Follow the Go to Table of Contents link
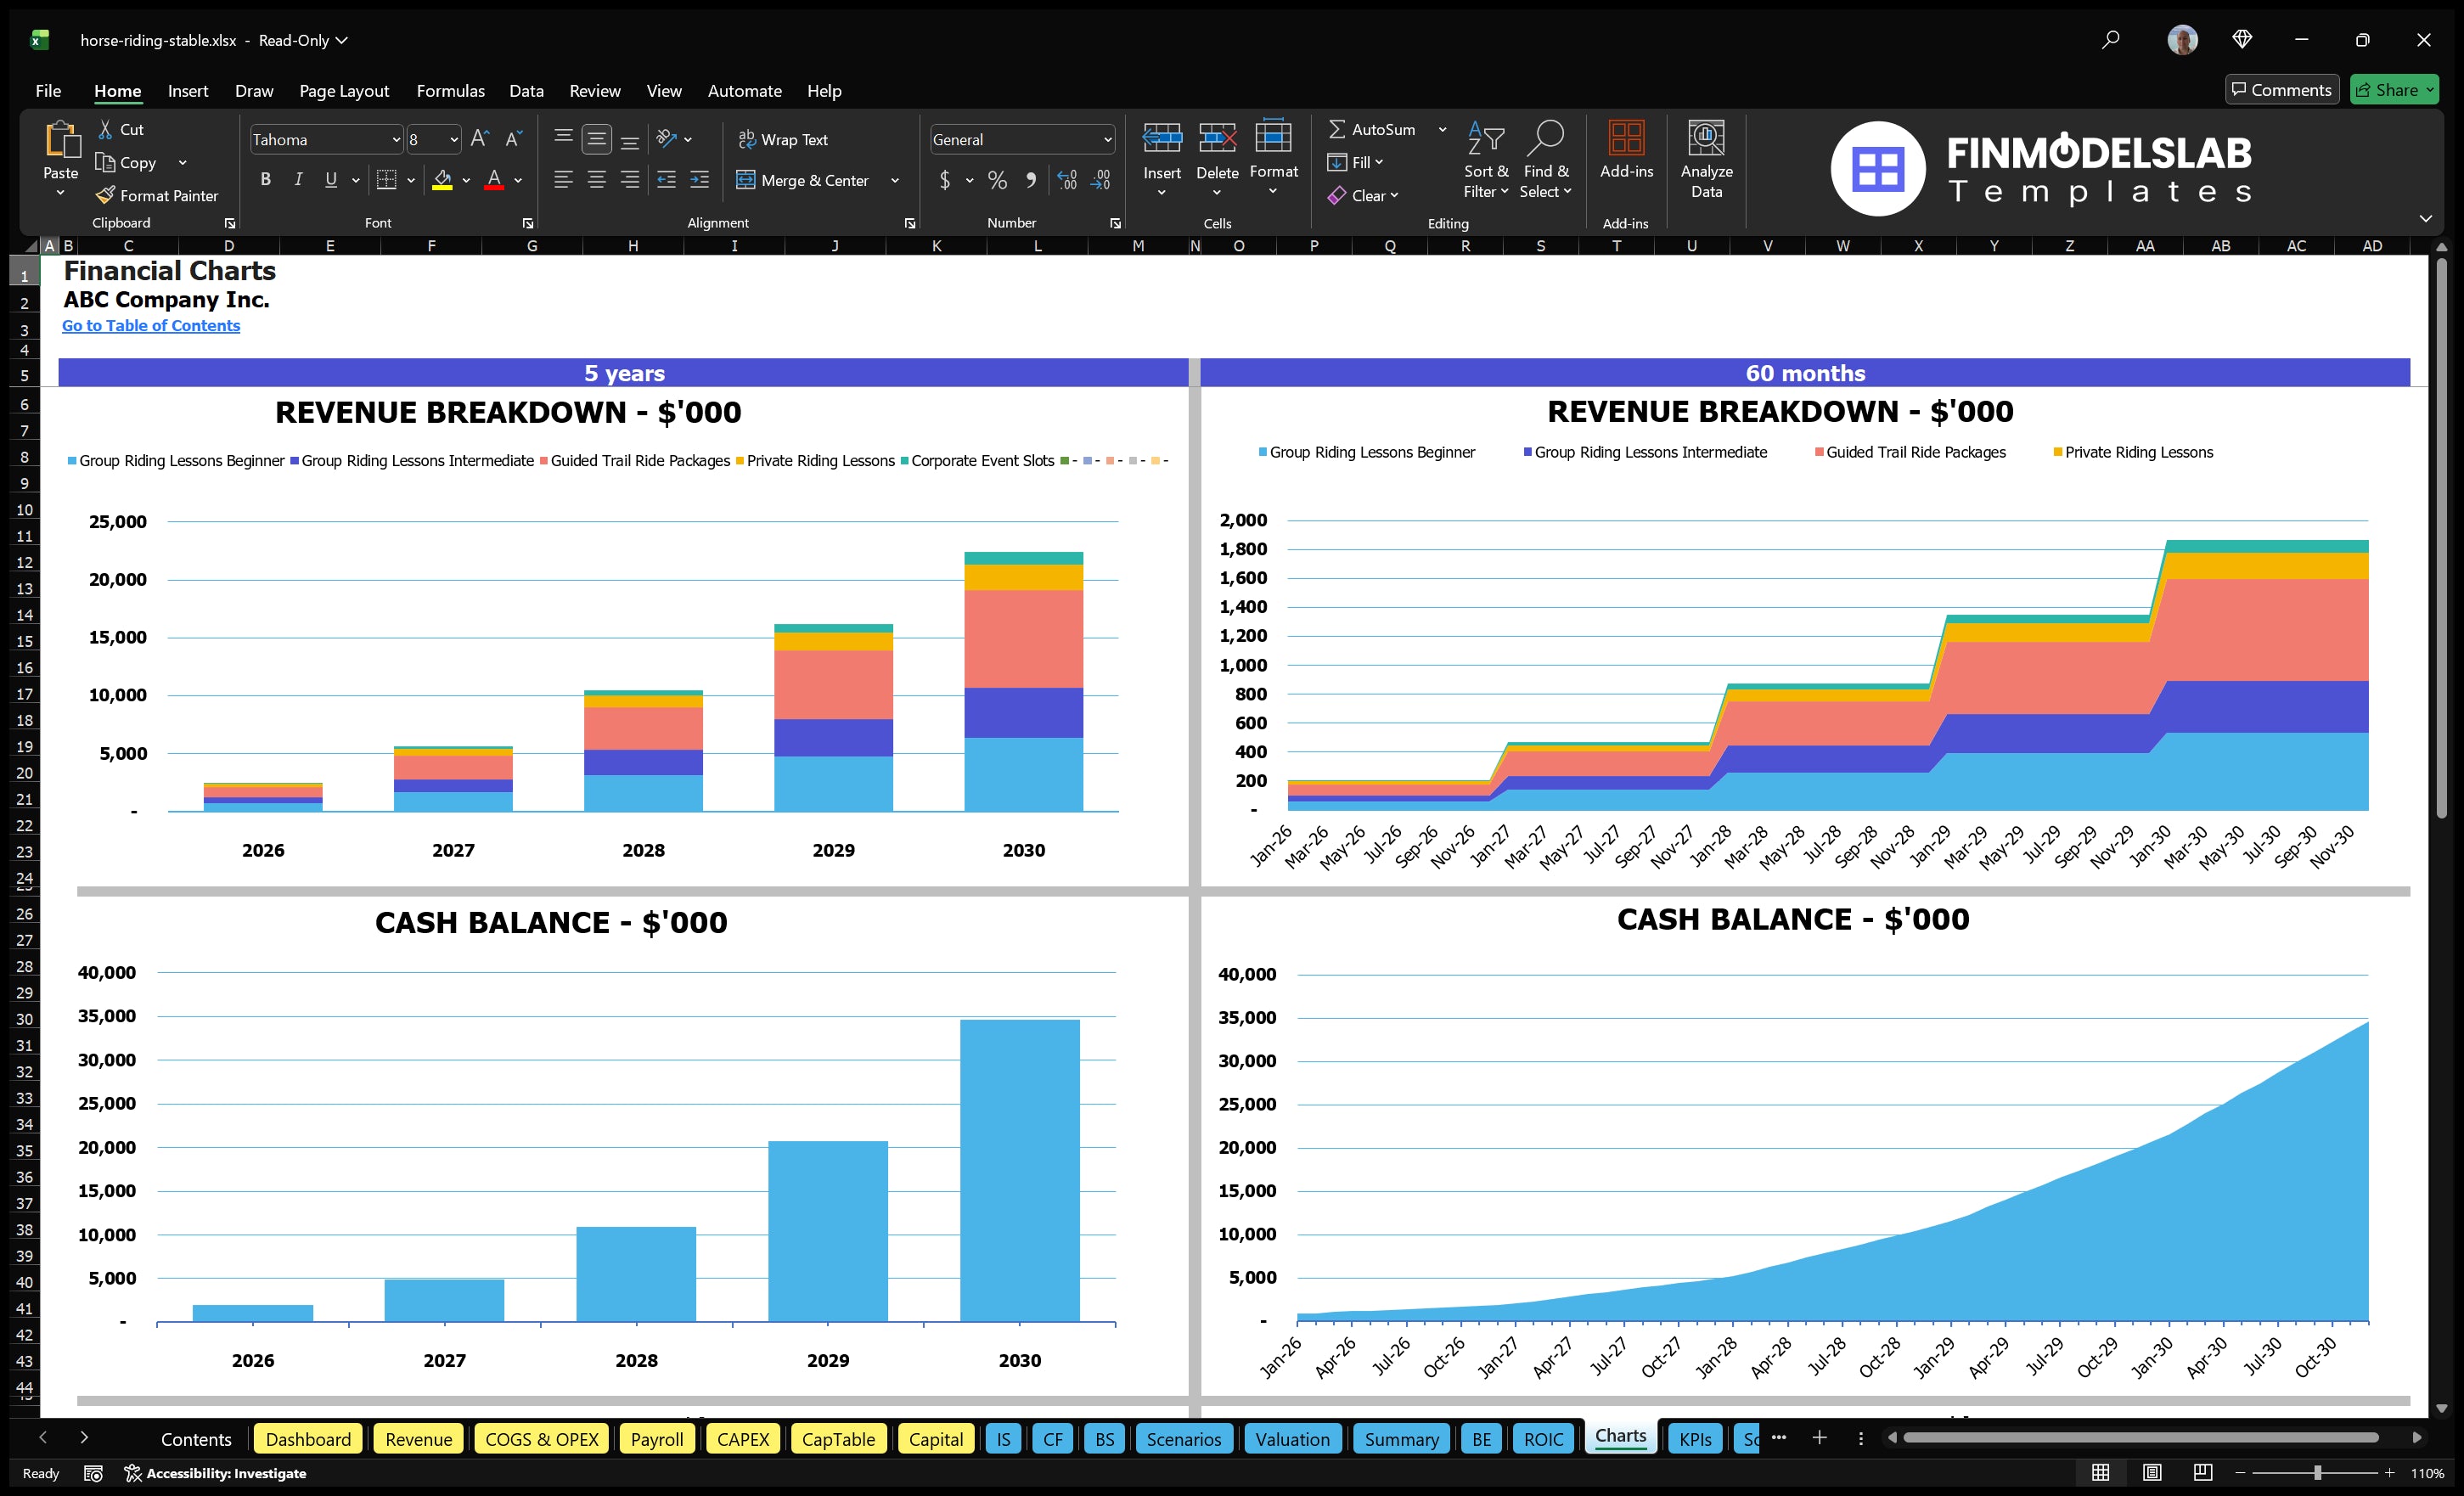This screenshot has height=1496, width=2464. point(151,325)
